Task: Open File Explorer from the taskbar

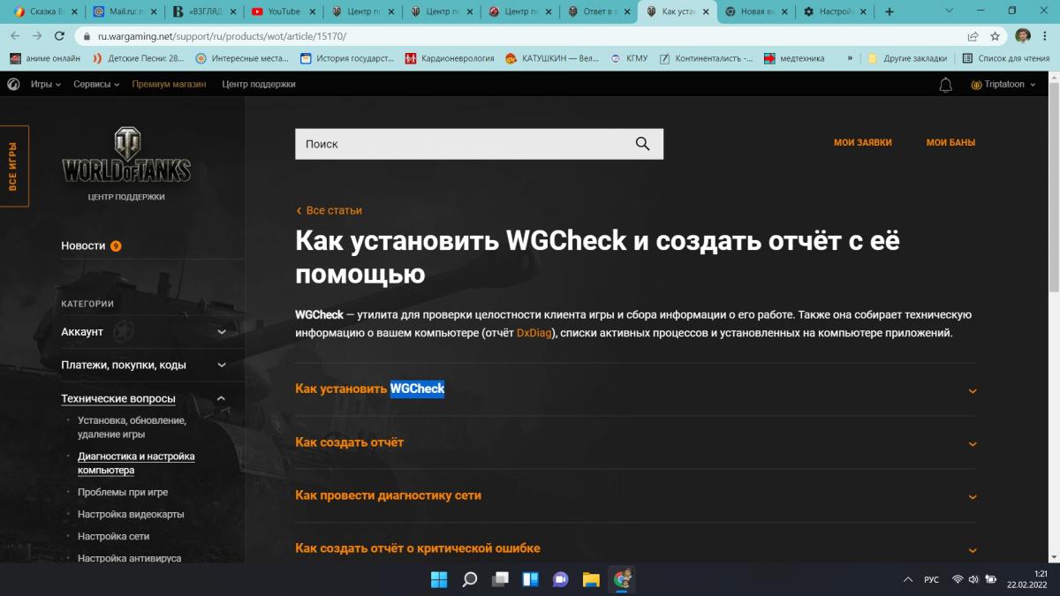Action: (591, 579)
